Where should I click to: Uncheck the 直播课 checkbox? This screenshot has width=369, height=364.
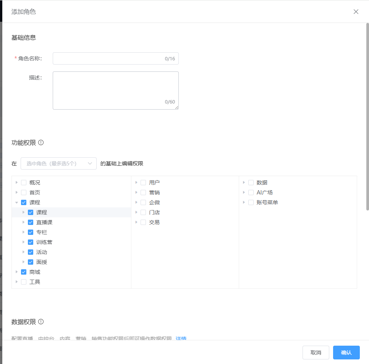[x=30, y=222]
